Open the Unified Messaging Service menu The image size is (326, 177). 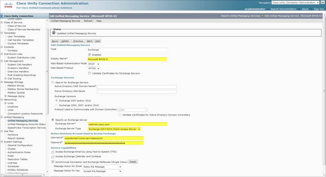pos(65,21)
